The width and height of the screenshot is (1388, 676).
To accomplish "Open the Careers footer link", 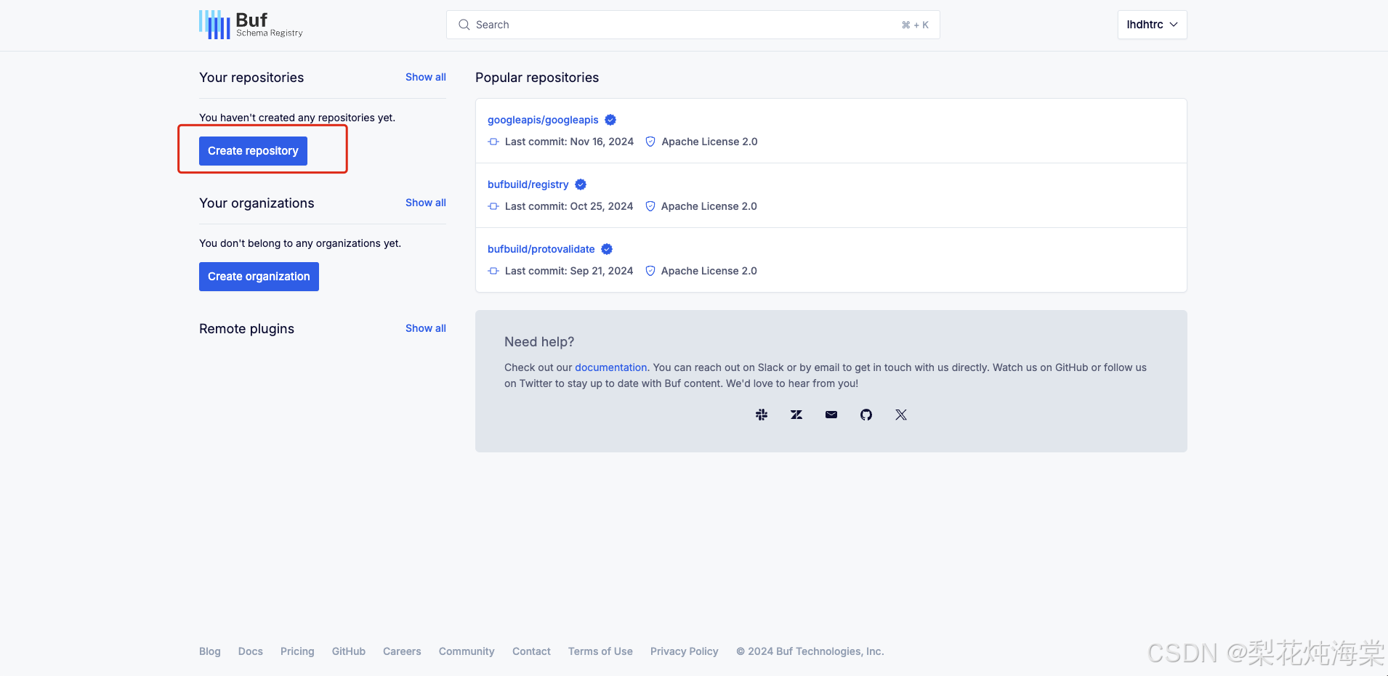I will point(402,651).
